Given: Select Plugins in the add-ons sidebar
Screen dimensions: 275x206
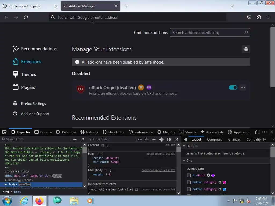Looking at the screenshot, I should 24,87.
